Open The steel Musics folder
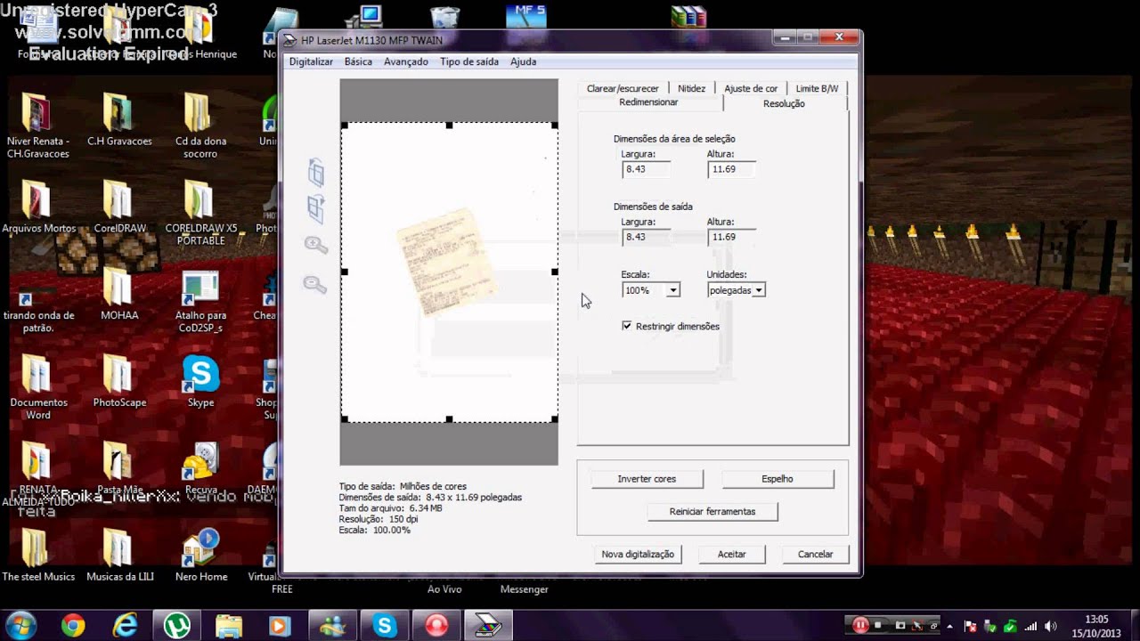This screenshot has height=641, width=1140. point(38,556)
